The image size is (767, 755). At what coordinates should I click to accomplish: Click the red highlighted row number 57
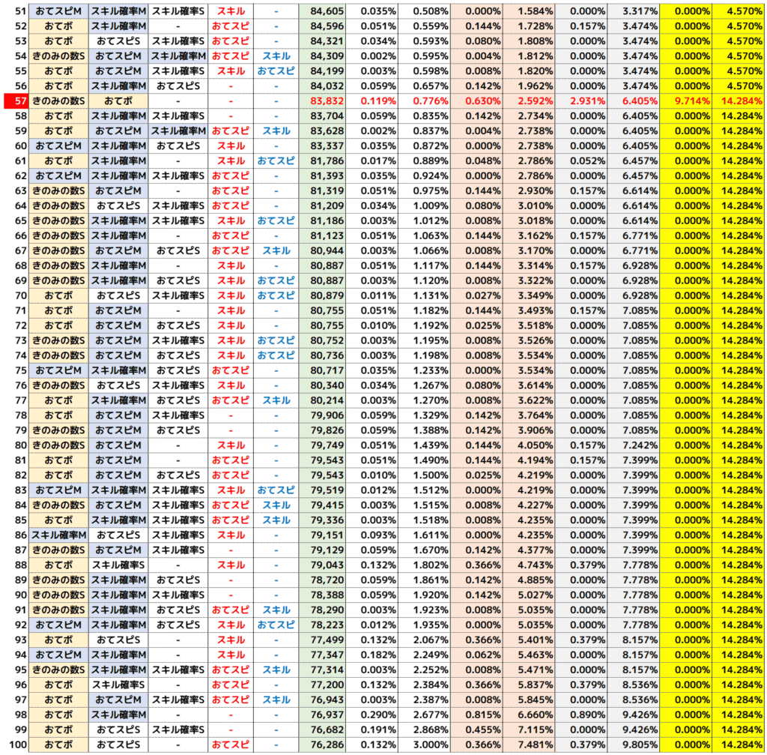coord(15,100)
